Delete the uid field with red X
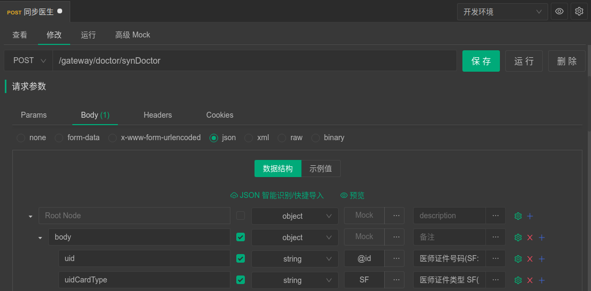591x291 pixels. (530, 259)
